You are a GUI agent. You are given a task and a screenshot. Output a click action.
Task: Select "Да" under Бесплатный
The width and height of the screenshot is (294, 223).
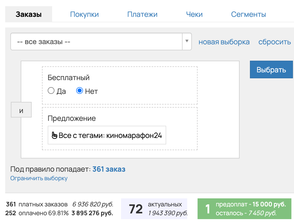coord(51,90)
